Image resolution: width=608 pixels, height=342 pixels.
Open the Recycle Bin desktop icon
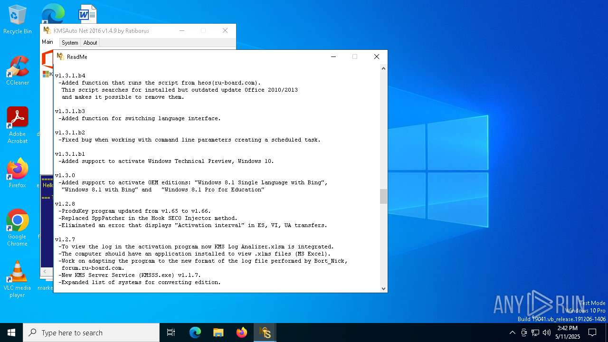click(x=18, y=20)
